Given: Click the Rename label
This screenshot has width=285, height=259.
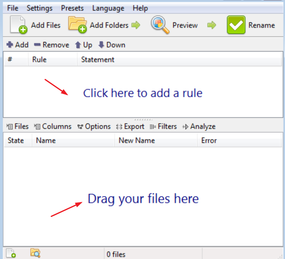Looking at the screenshot, I should coord(262,25).
